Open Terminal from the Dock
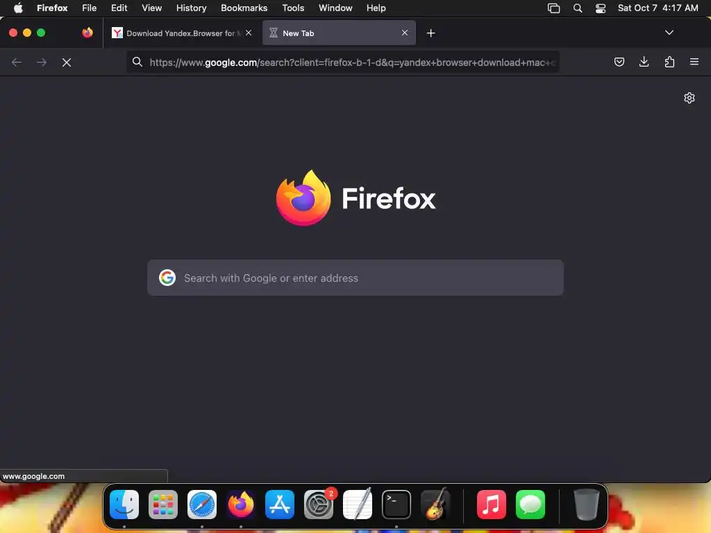The width and height of the screenshot is (711, 533). (396, 504)
